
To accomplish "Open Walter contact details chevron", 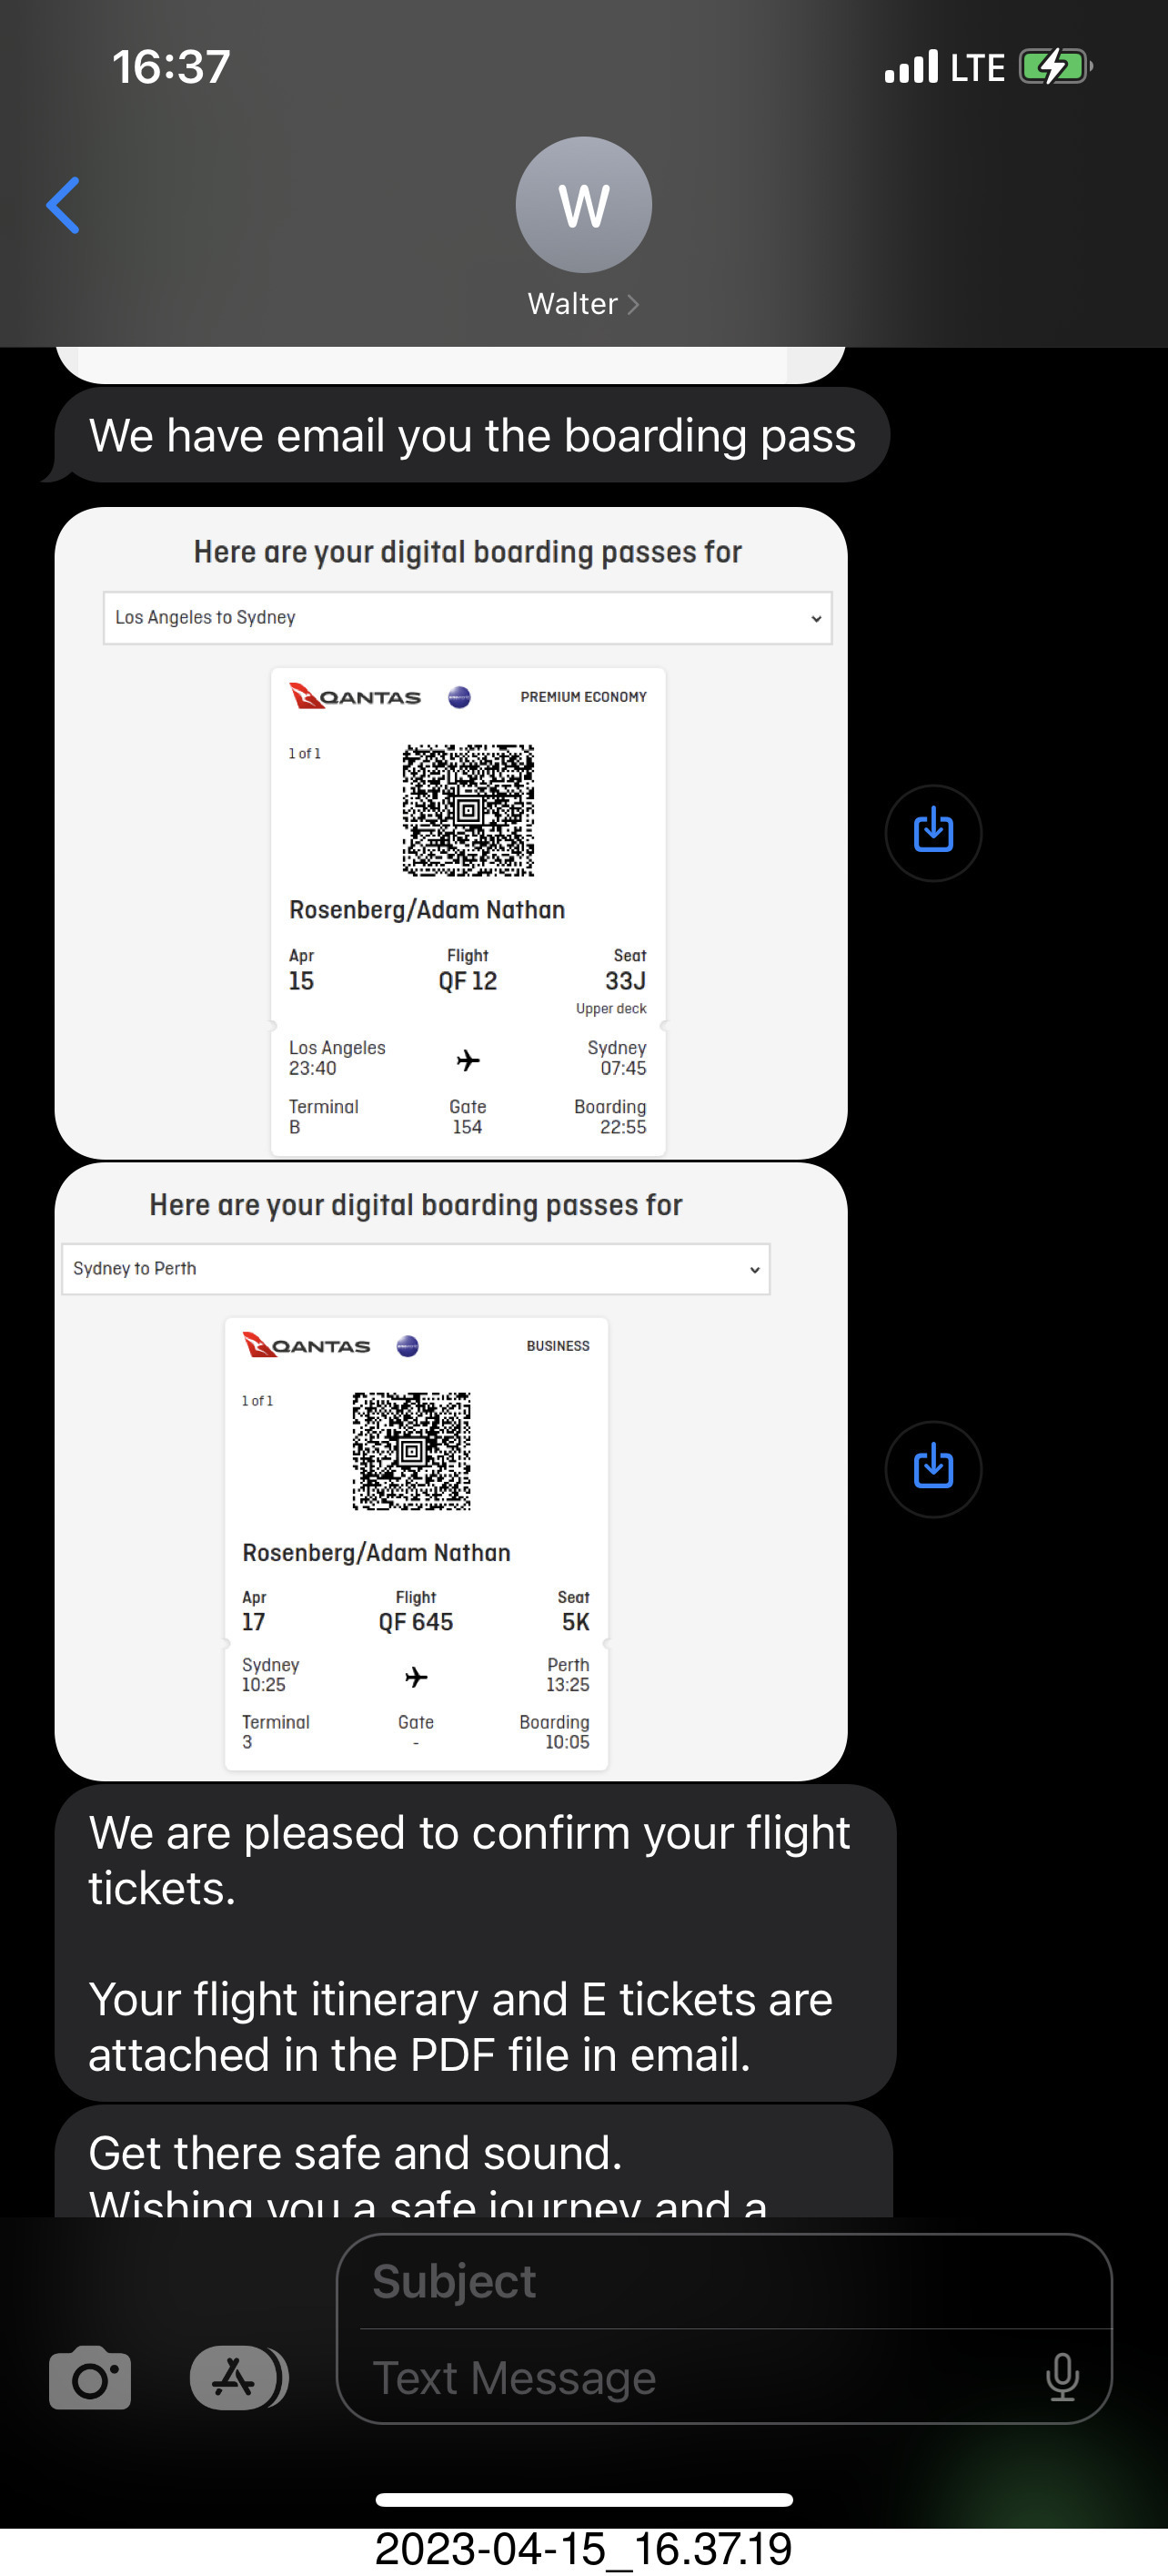I will [x=633, y=304].
